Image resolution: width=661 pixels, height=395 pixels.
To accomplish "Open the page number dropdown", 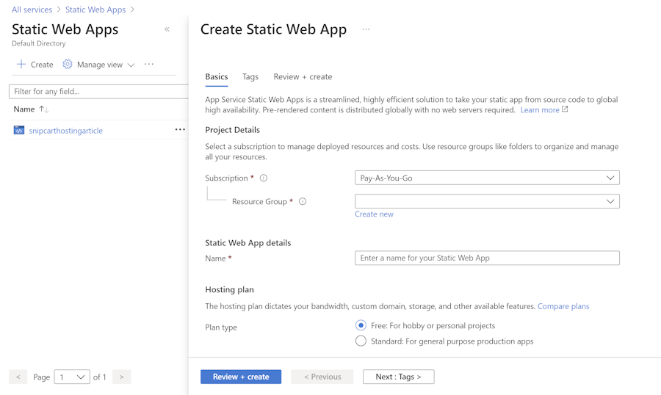I will point(72,377).
